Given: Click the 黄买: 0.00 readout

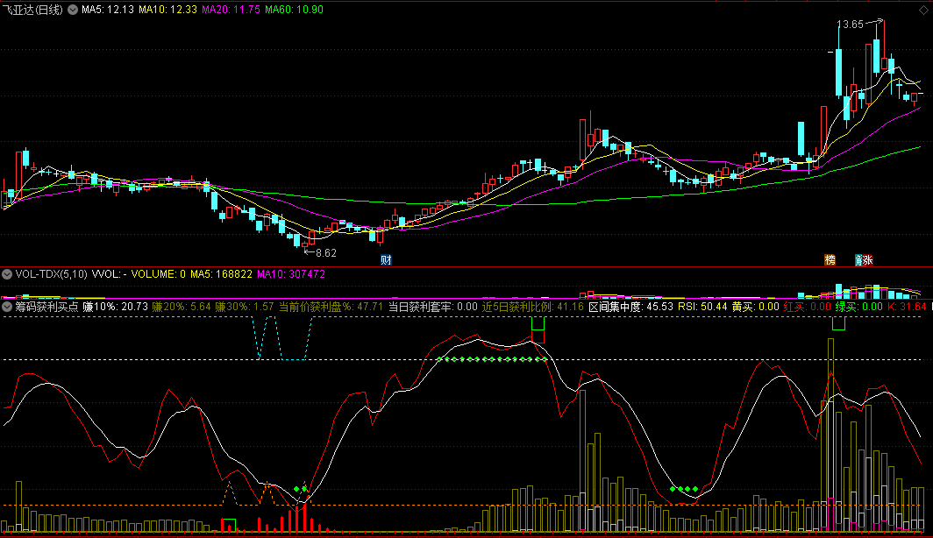Looking at the screenshot, I should pyautogui.click(x=756, y=307).
